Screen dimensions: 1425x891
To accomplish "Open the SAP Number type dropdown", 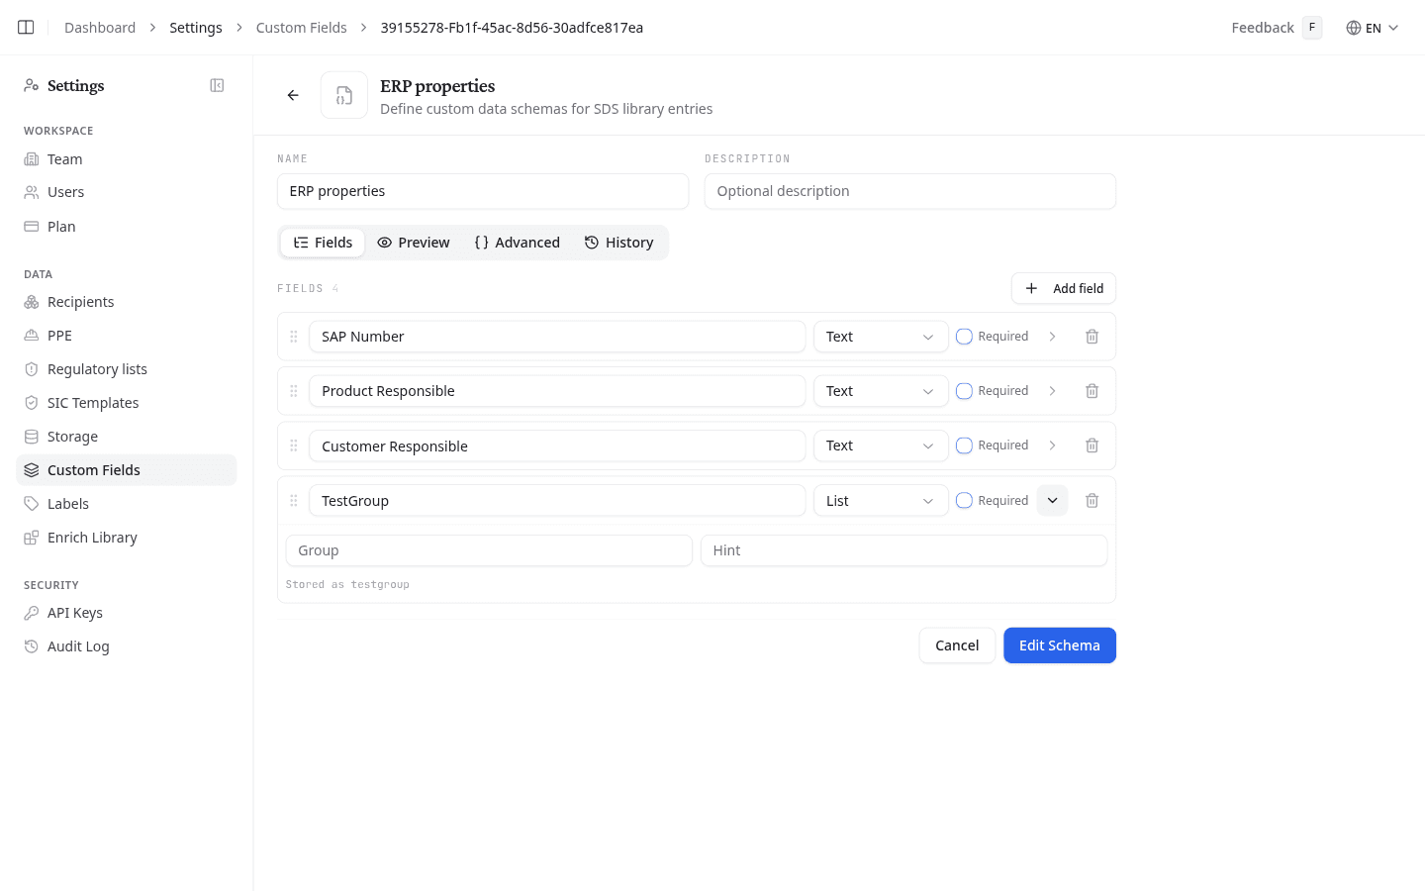I will point(881,337).
